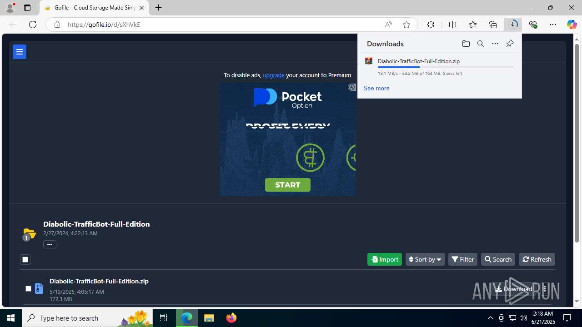Viewport: 582px width, 327px height.
Task: Open Firefox from the taskbar
Action: point(231,318)
